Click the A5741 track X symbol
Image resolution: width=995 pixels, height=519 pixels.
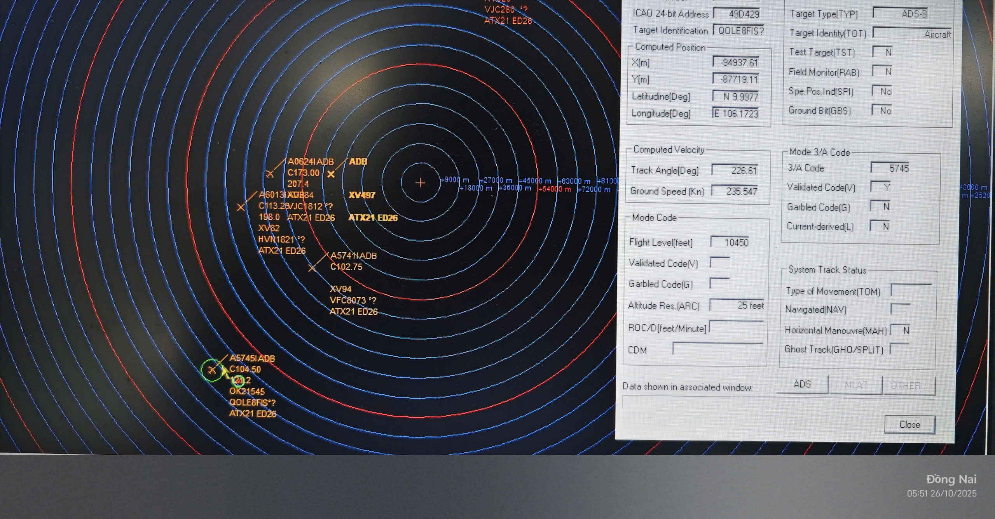[312, 268]
